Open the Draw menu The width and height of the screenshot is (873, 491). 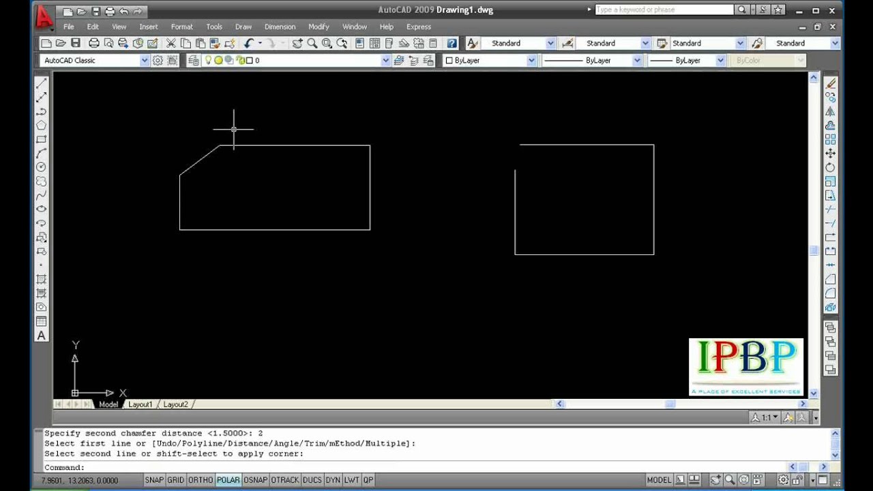coord(243,27)
